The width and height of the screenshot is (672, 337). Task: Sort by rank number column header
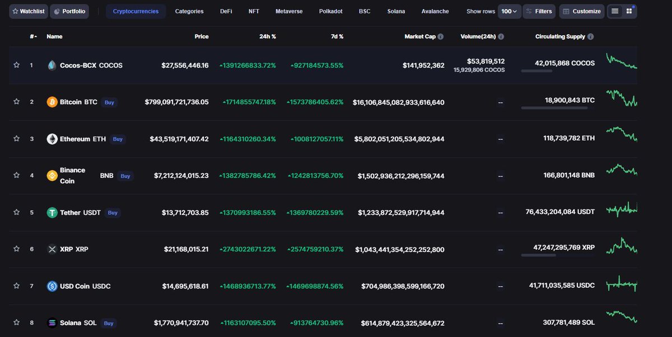pyautogui.click(x=33, y=36)
